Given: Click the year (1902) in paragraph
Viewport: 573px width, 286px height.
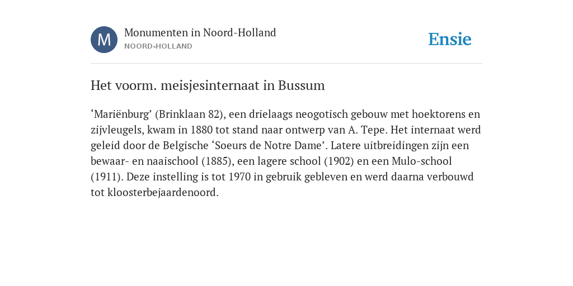Looking at the screenshot, I should (339, 161).
